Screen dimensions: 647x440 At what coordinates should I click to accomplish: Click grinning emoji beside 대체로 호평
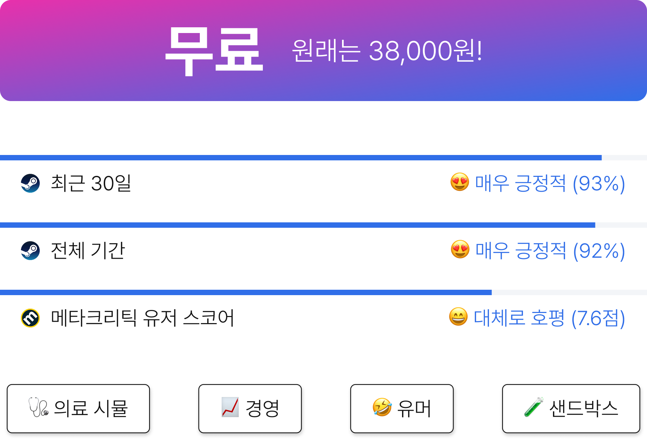point(458,317)
